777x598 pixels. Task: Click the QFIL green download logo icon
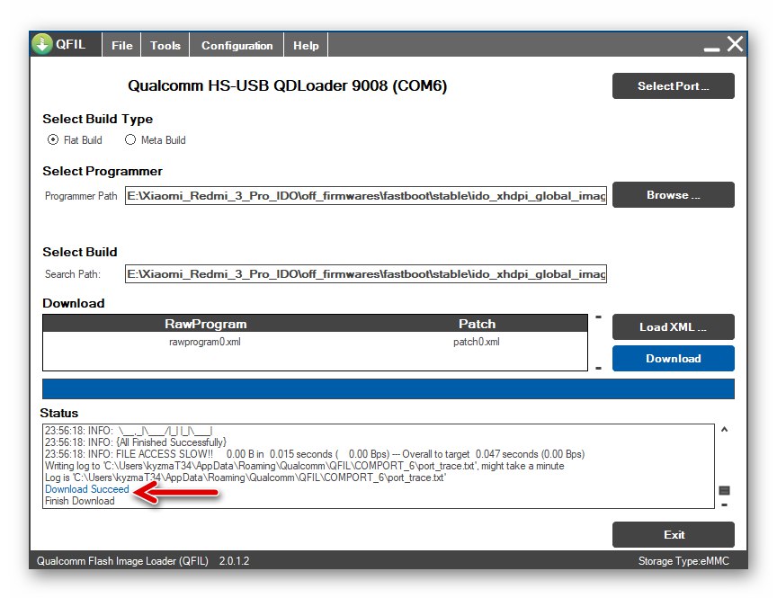point(42,44)
